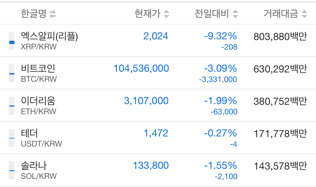Sort by current price arrows (현재가)

pyautogui.click(x=166, y=14)
